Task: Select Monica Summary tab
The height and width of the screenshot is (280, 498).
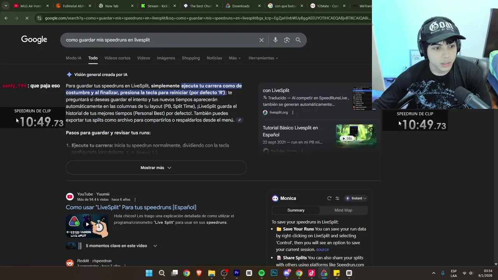Action: pos(296,210)
